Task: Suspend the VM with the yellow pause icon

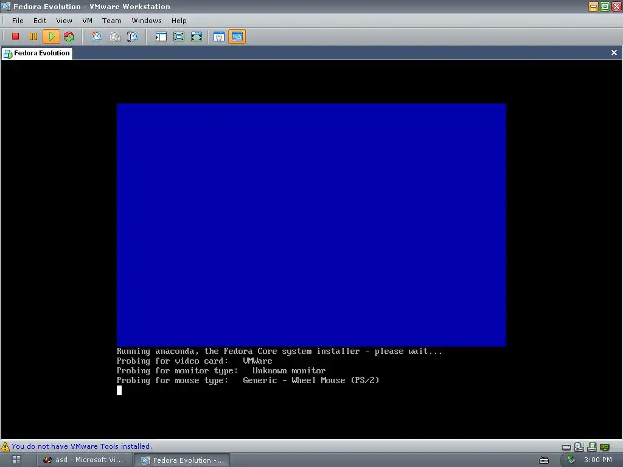Action: pos(33,36)
